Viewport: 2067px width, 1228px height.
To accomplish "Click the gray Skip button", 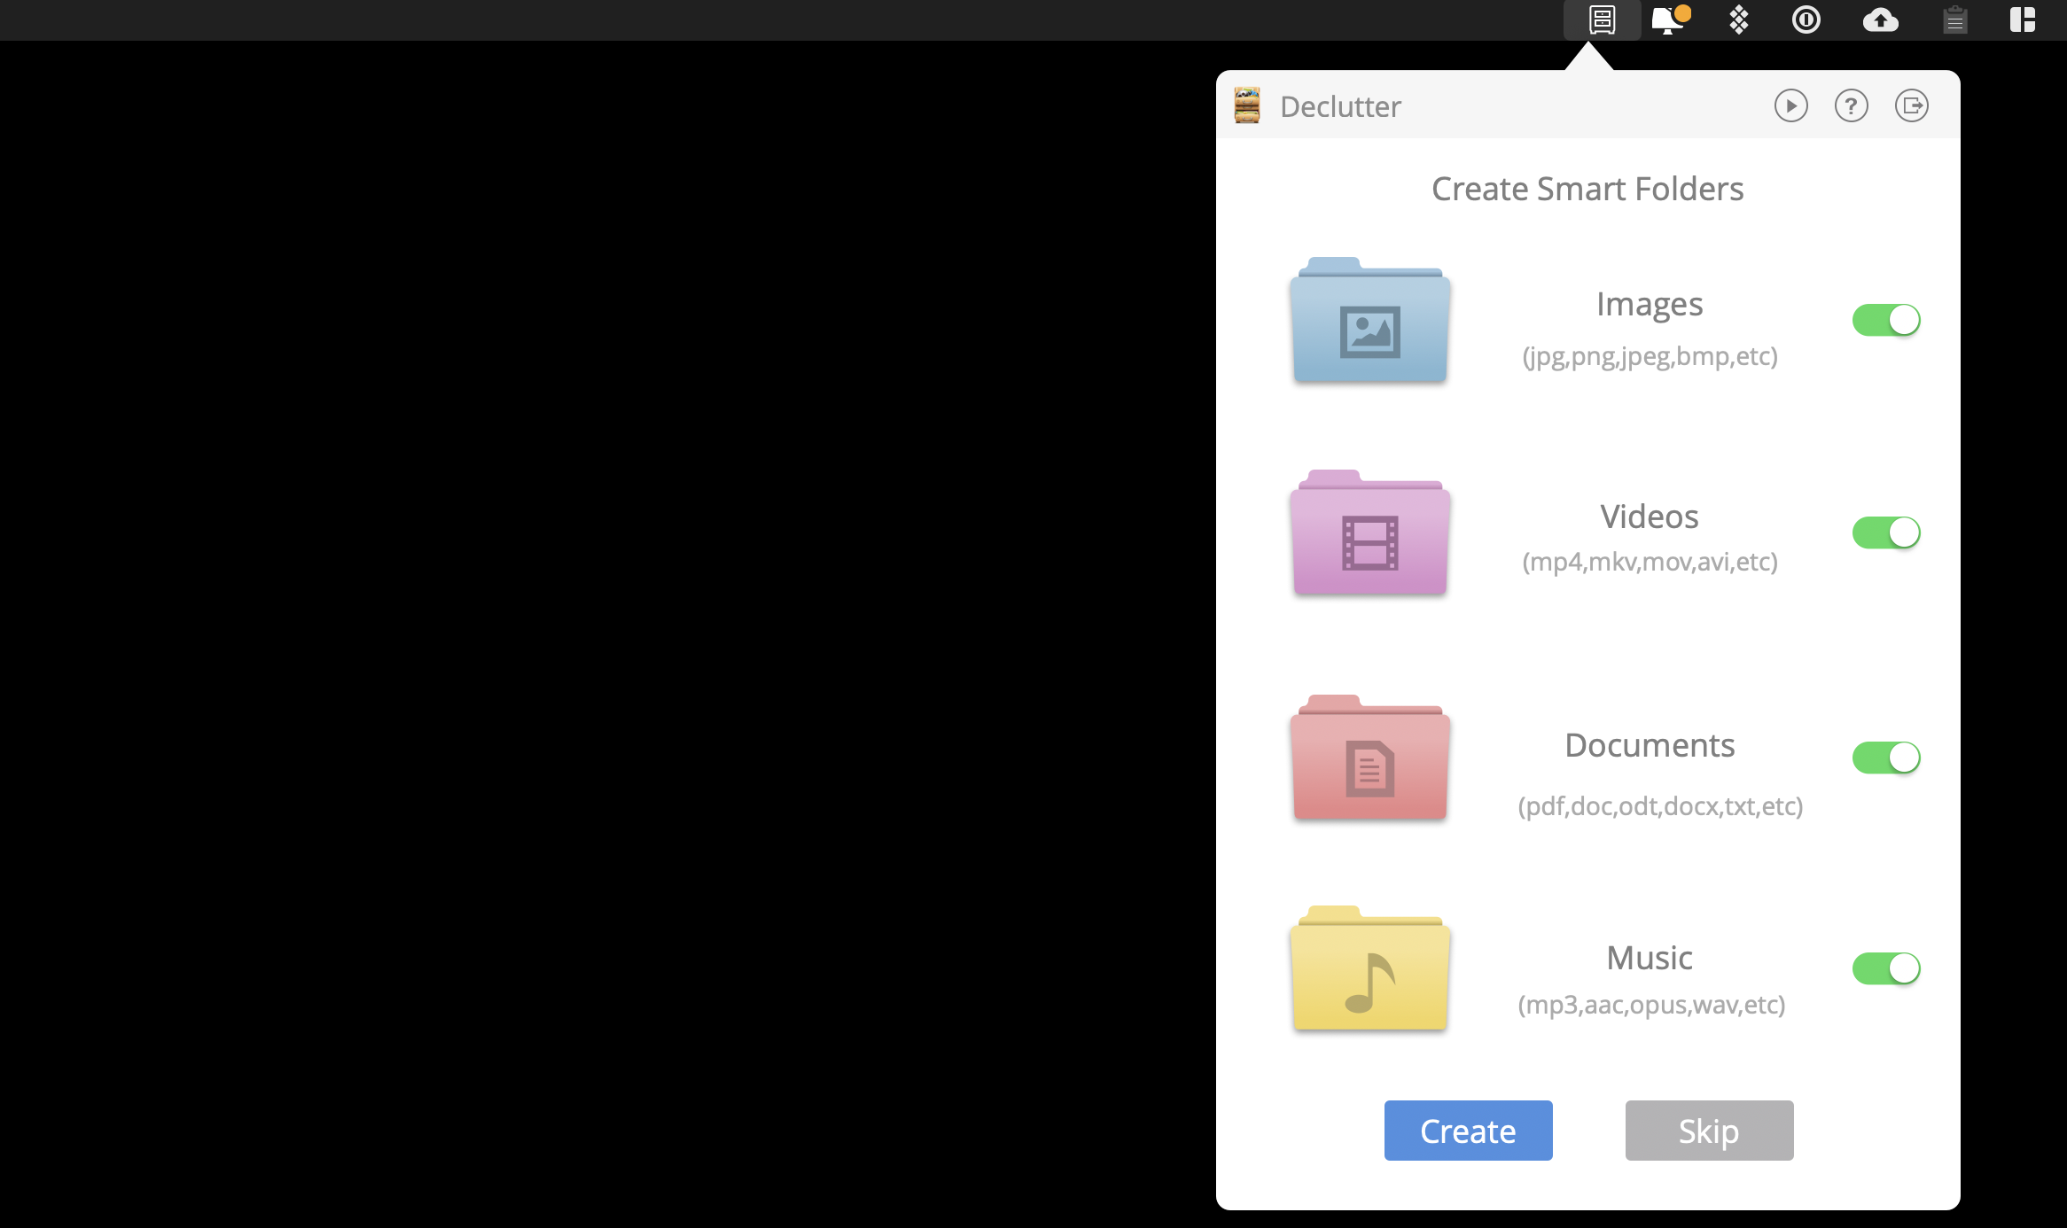I will click(1709, 1131).
